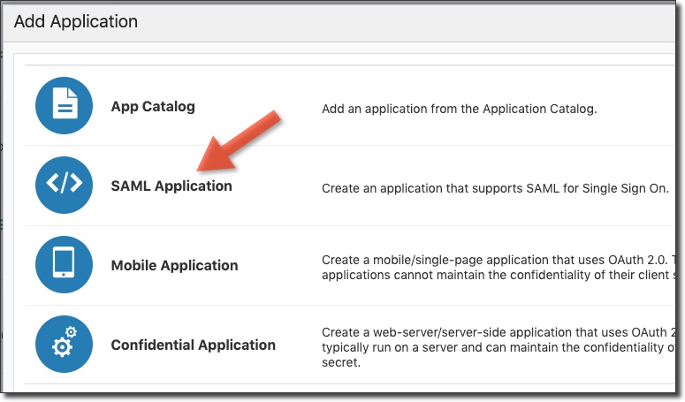The image size is (685, 402).
Task: Click the App Catalog document icon
Action: 64,106
